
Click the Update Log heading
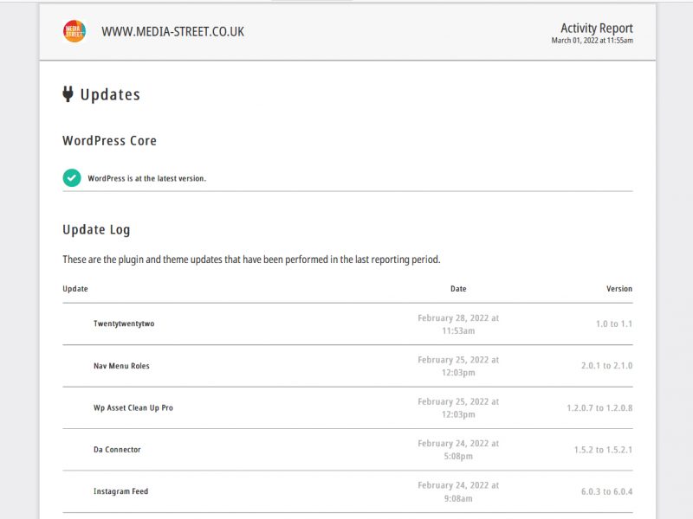(x=96, y=230)
